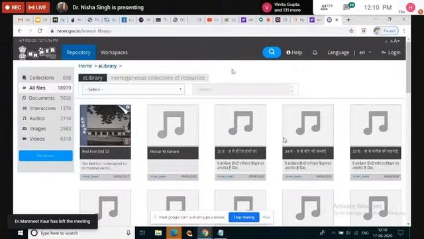Filter by Documents 5926
424x239 pixels.
[46, 98]
